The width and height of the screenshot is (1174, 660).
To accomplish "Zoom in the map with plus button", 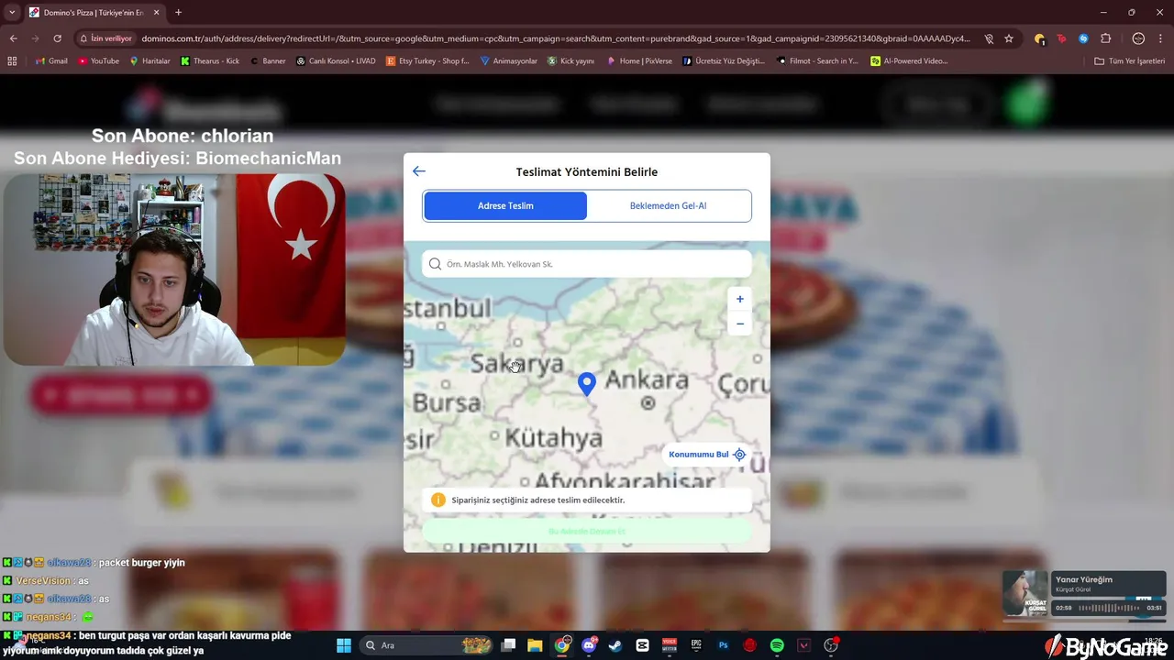I will coord(740,299).
